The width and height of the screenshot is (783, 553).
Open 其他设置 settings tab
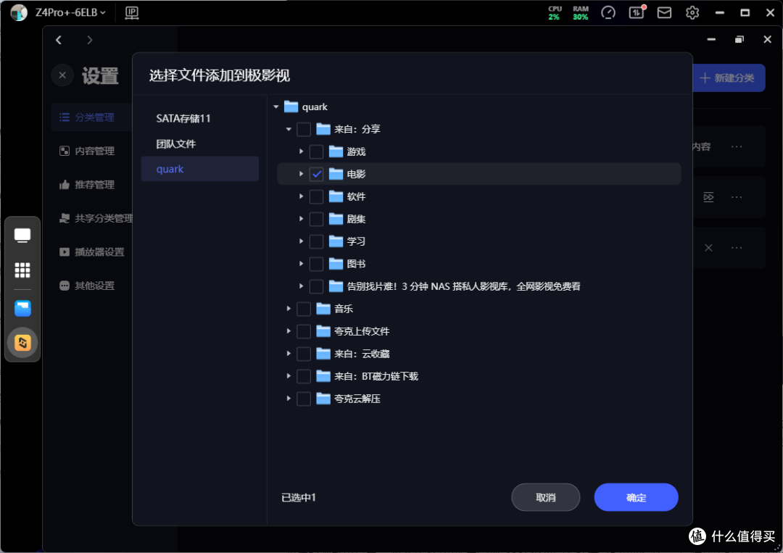click(88, 286)
